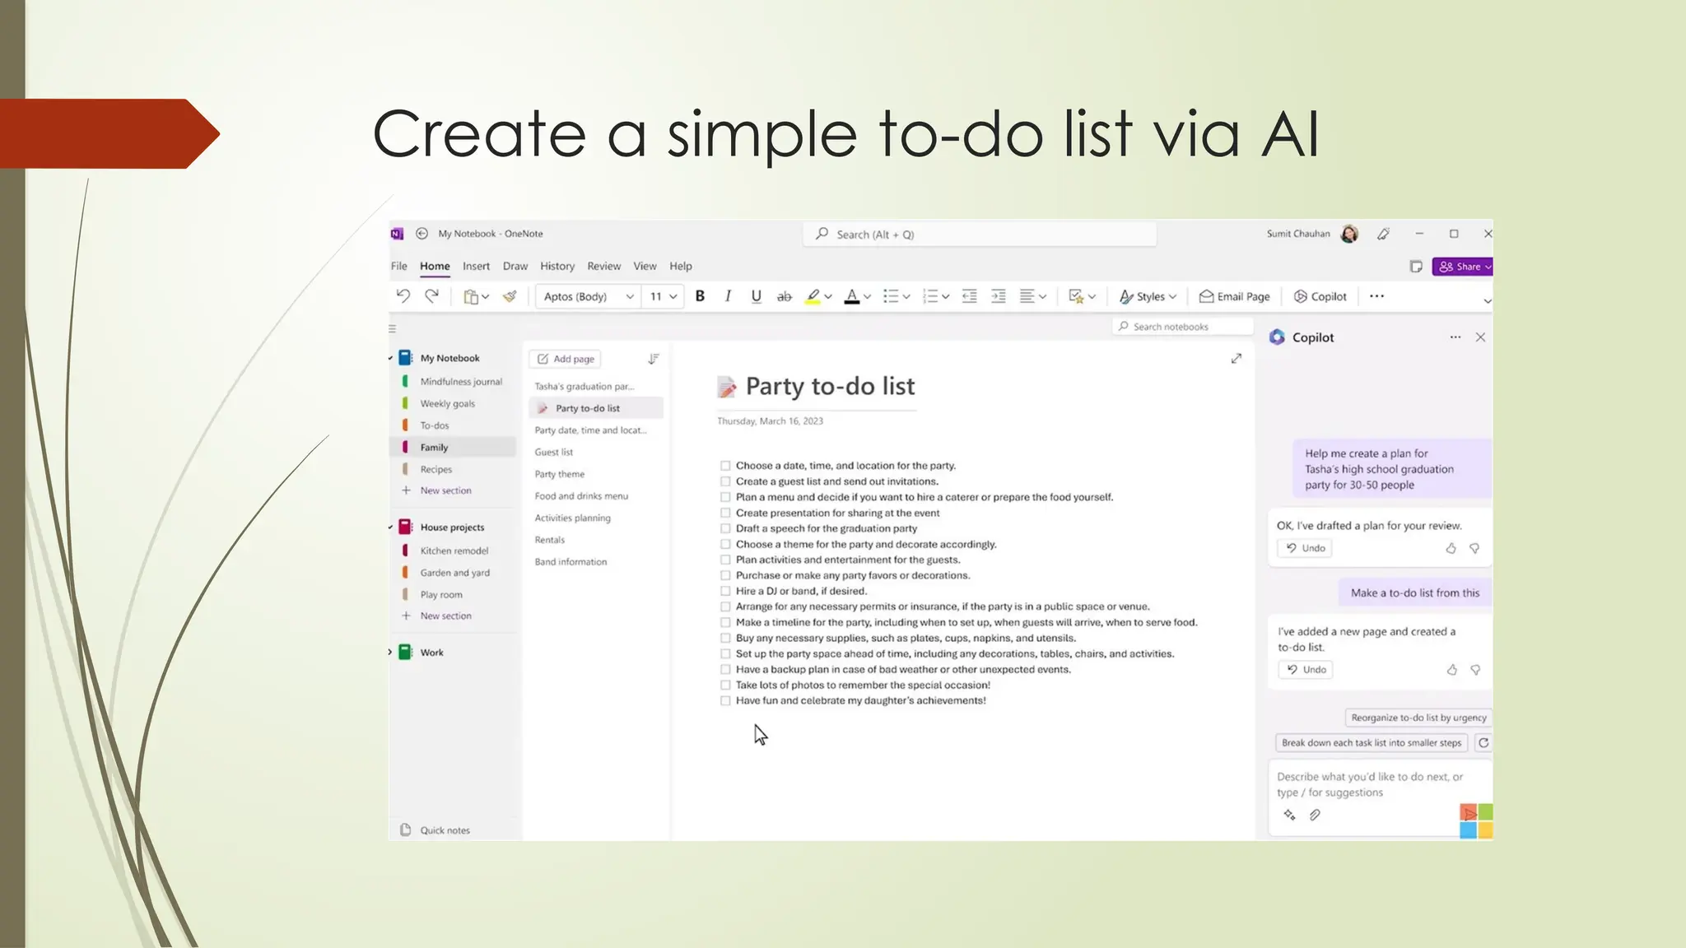Image resolution: width=1686 pixels, height=948 pixels.
Task: Collapse the House projects notebook
Action: 391,527
